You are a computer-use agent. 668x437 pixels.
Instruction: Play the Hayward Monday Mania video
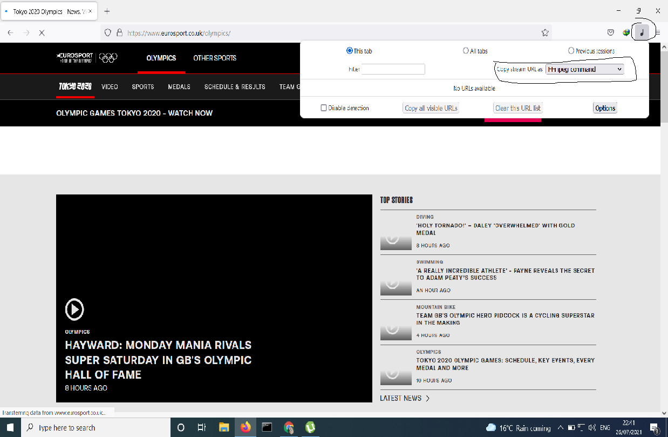pos(74,310)
